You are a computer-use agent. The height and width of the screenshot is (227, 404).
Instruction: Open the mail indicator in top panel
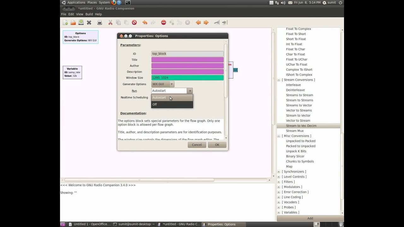[x=290, y=3]
